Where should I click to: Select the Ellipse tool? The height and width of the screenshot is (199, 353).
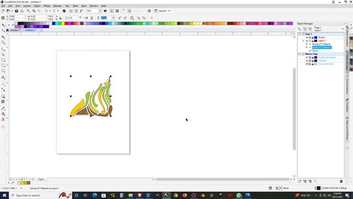(x=3, y=65)
